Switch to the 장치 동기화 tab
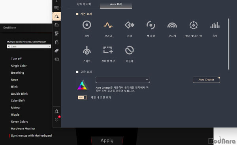This screenshot has height=145, width=237. [x=84, y=4]
